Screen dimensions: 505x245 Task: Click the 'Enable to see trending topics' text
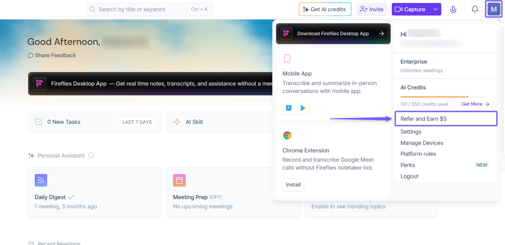pos(349,206)
